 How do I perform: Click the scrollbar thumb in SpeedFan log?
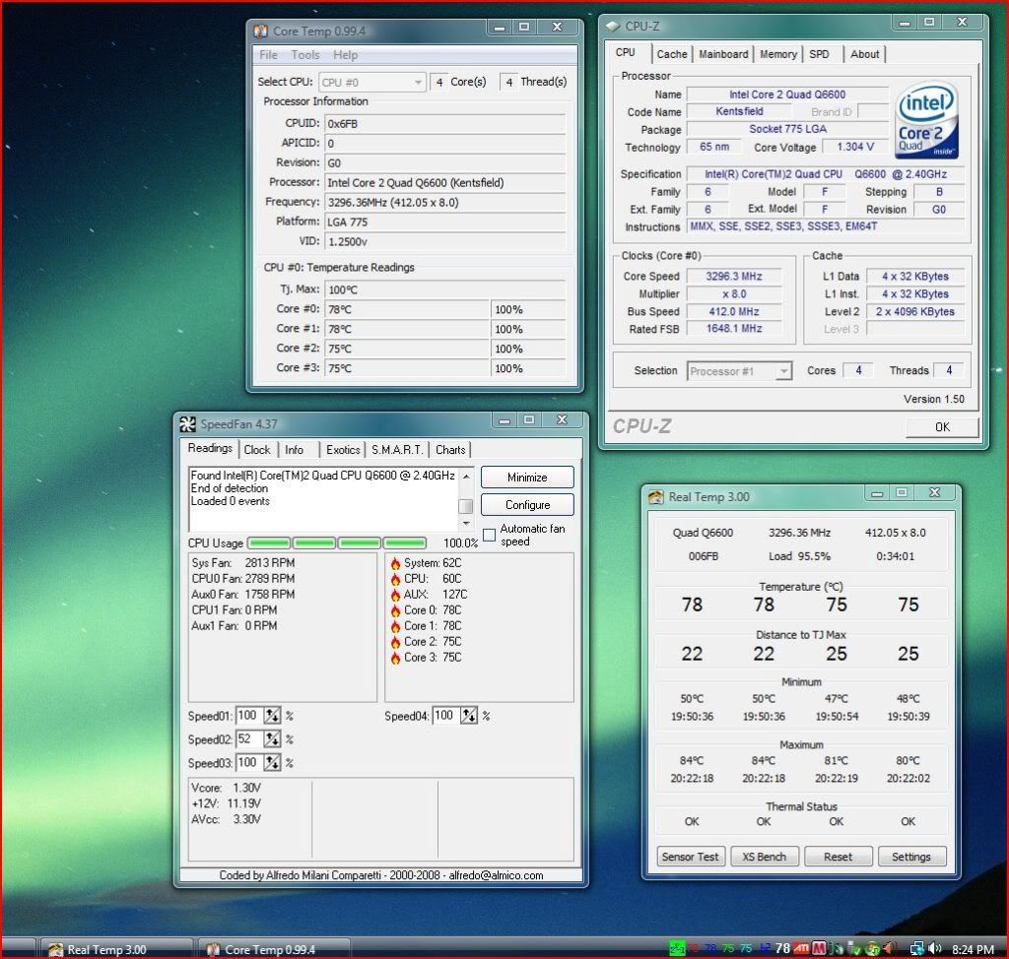(466, 505)
